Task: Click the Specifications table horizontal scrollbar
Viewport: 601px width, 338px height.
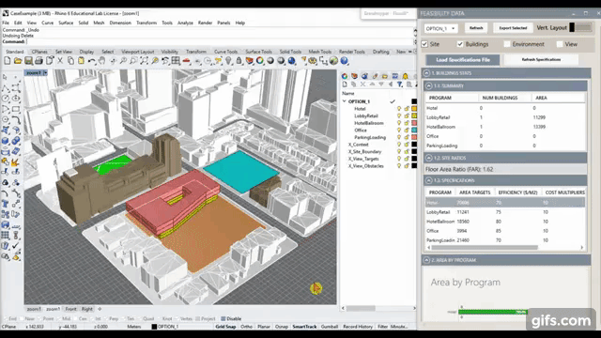Action: coord(485,248)
